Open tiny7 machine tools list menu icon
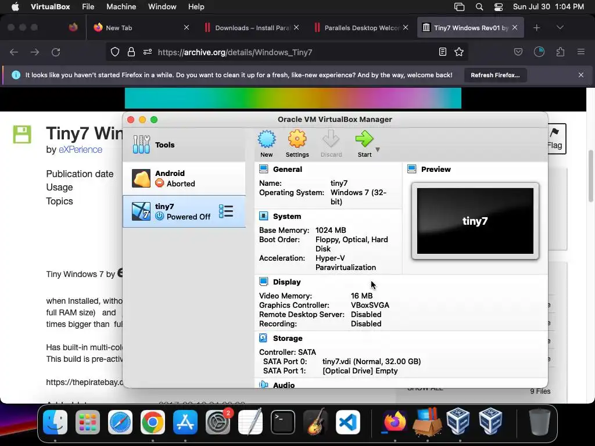 [x=226, y=211]
